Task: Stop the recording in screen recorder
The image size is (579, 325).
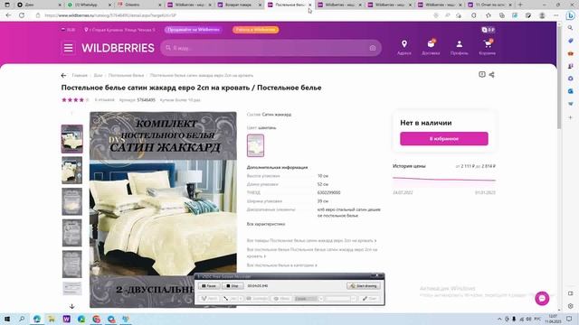Action: point(233,285)
